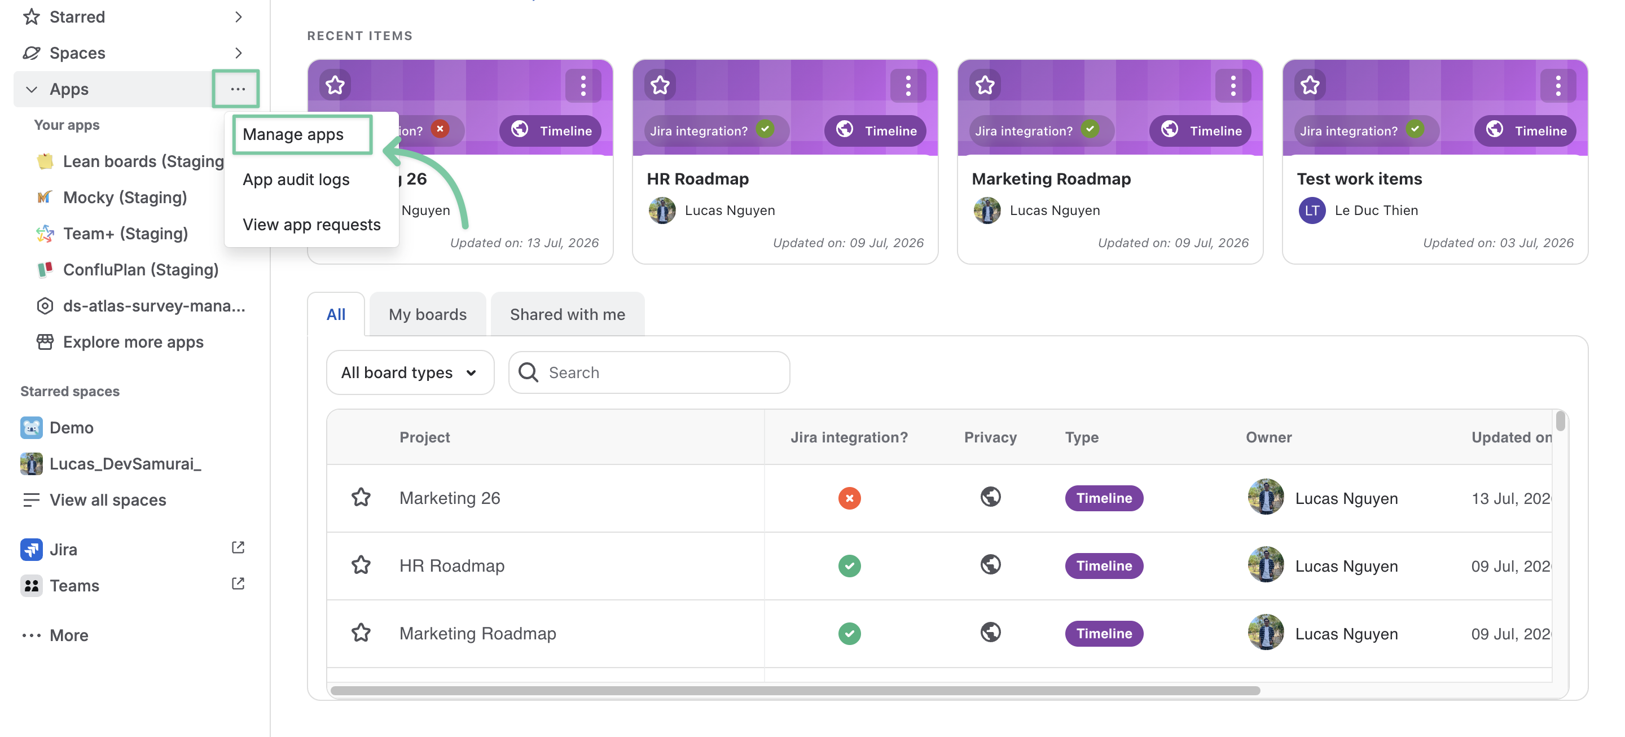The height and width of the screenshot is (737, 1625).
Task: Switch to the My boards tab
Action: coord(428,314)
